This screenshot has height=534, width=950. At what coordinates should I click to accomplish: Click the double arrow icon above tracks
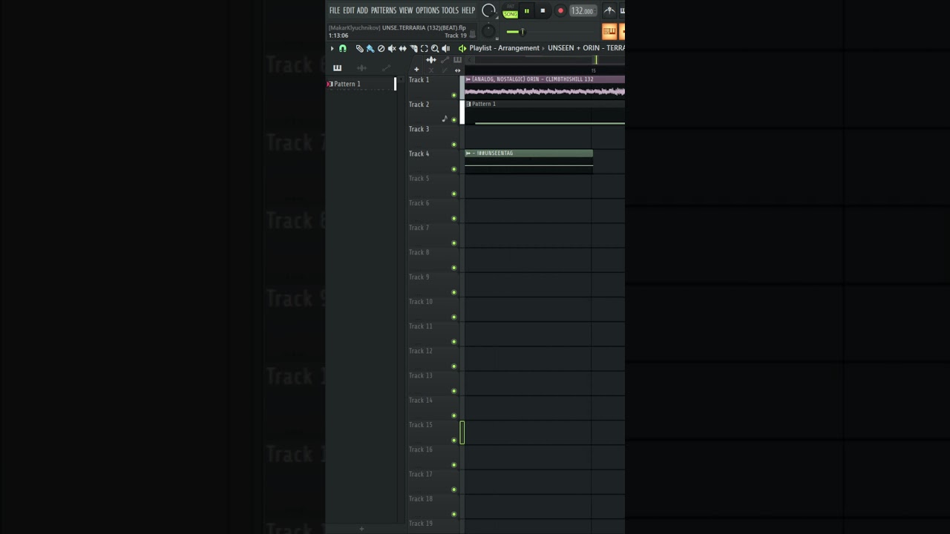pyautogui.click(x=457, y=70)
